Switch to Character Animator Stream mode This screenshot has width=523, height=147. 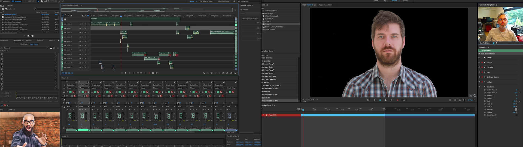click(405, 1)
